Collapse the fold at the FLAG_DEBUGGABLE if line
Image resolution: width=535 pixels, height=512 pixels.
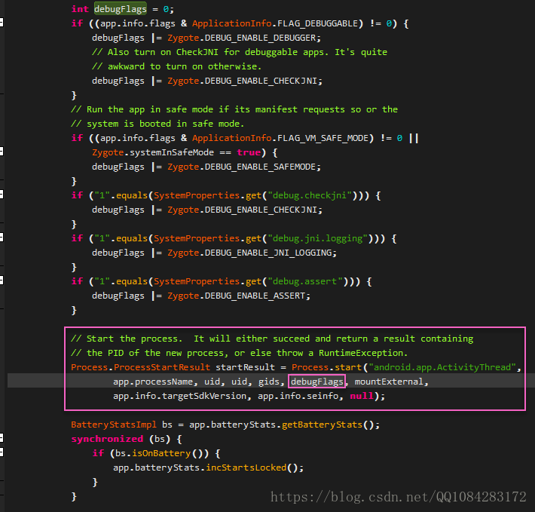2,23
